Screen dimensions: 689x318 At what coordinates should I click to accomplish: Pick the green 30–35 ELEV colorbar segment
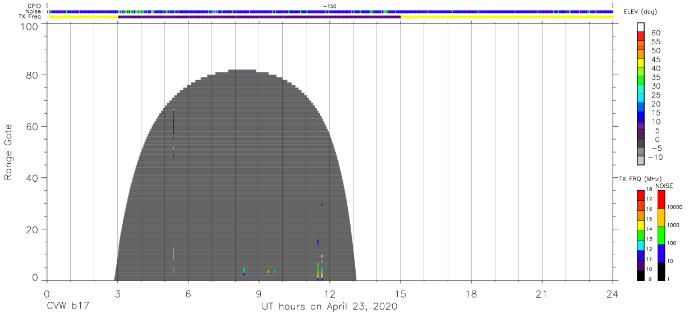[641, 81]
